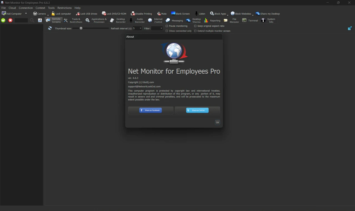Switch to Tools & Restrictions tab

point(73,20)
